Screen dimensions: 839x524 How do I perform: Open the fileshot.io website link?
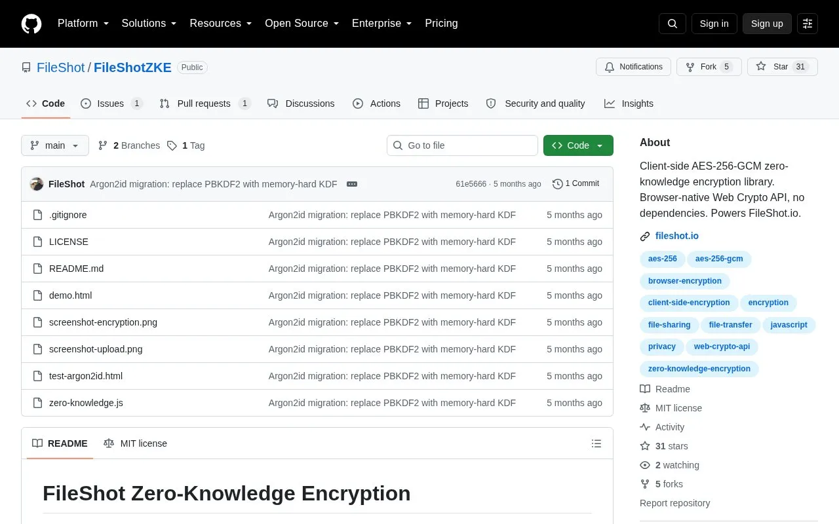tap(677, 236)
